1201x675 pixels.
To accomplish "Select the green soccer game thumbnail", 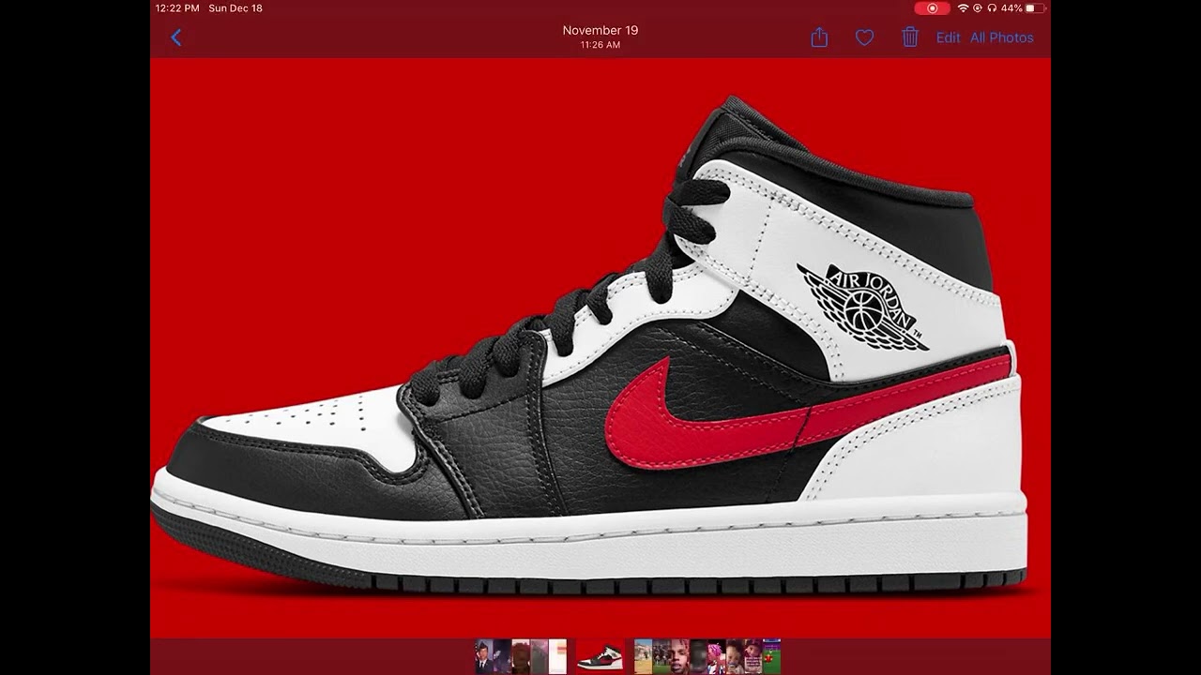I will [771, 656].
